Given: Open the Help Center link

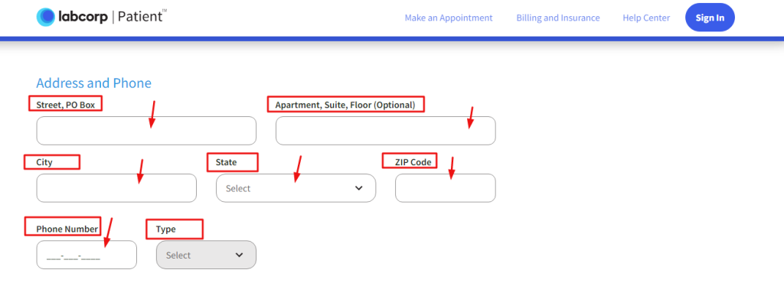Looking at the screenshot, I should [646, 18].
